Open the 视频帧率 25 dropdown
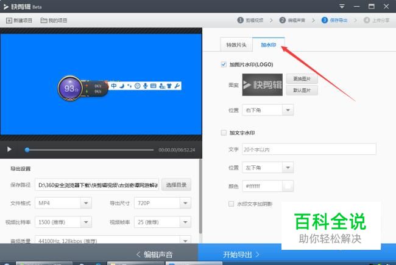This screenshot has height=265, width=396. (163, 222)
